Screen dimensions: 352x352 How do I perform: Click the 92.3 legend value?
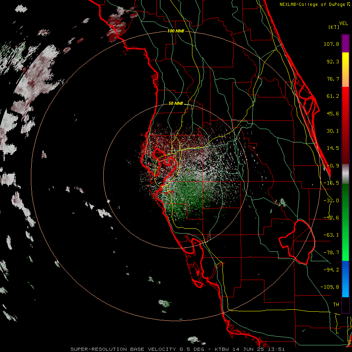click(333, 61)
